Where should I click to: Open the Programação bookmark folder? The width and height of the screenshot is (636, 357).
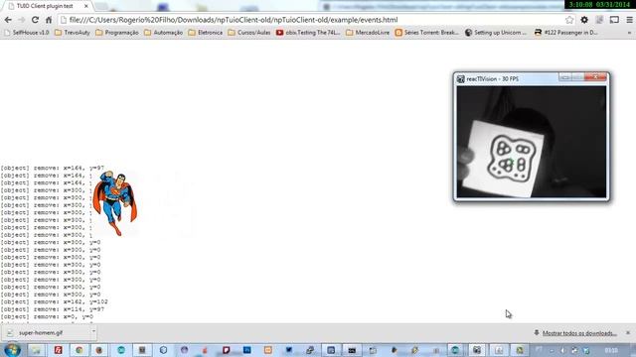[117, 33]
